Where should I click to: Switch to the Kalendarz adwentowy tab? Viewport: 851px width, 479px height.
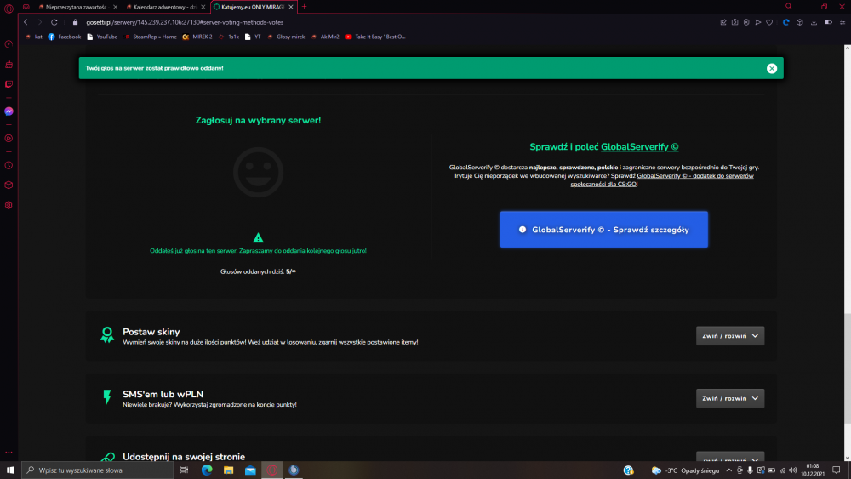click(x=164, y=7)
